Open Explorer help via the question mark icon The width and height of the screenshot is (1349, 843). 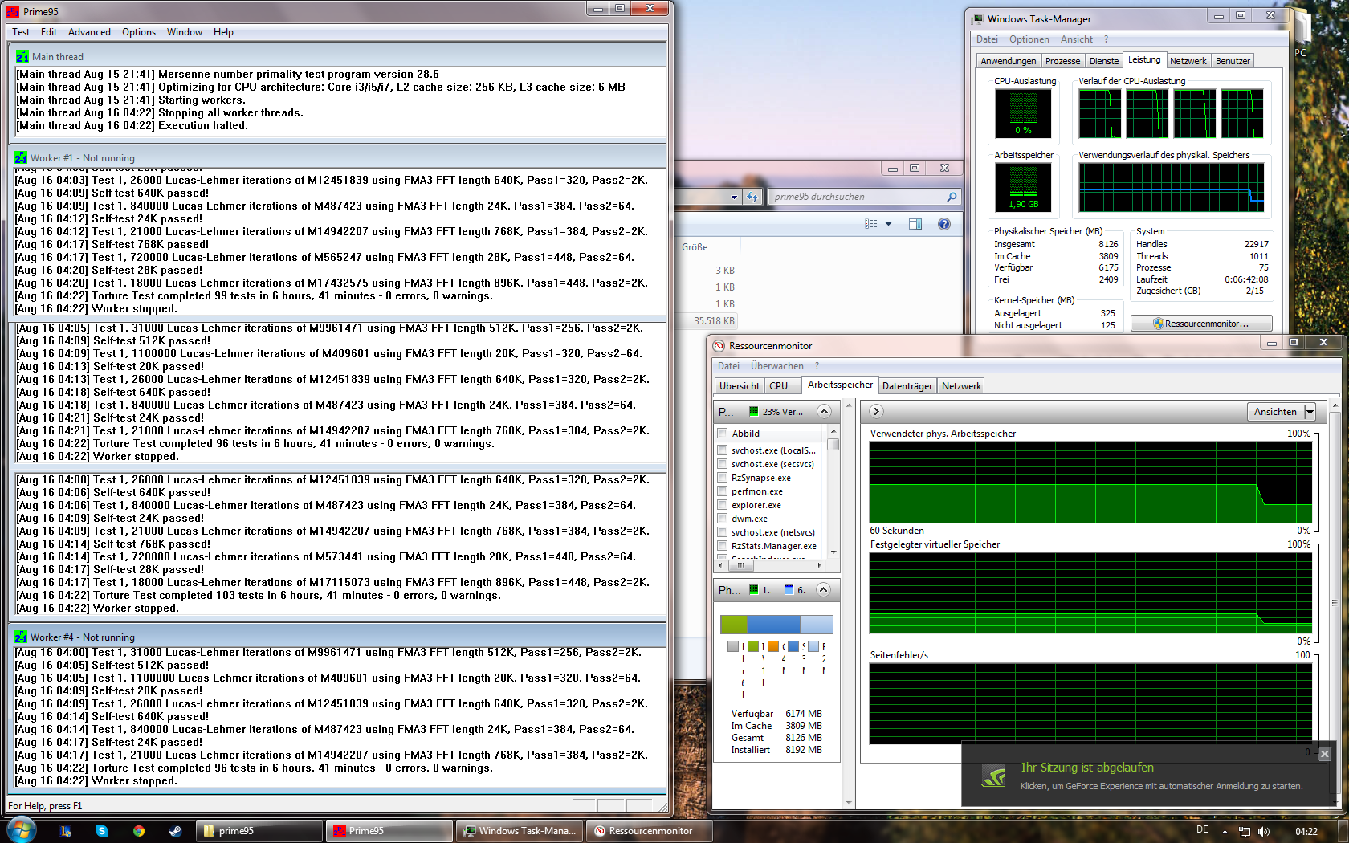point(944,224)
